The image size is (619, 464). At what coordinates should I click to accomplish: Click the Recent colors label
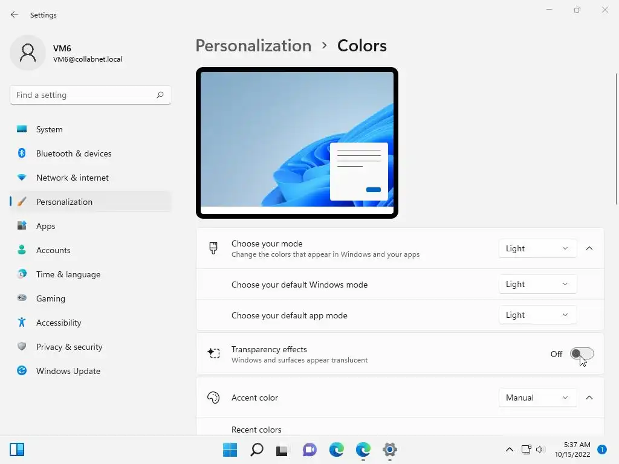[x=256, y=430]
